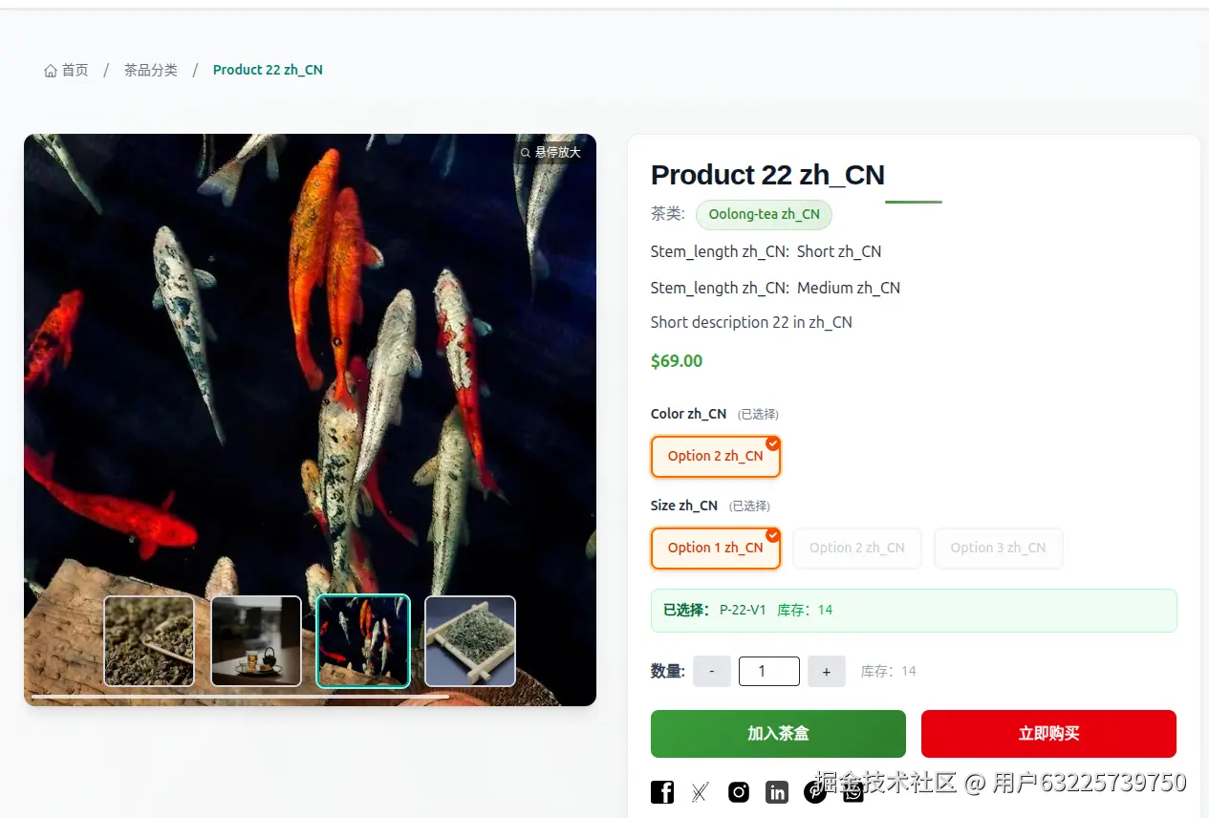
Task: Increase quantity with the plus button
Action: click(827, 672)
